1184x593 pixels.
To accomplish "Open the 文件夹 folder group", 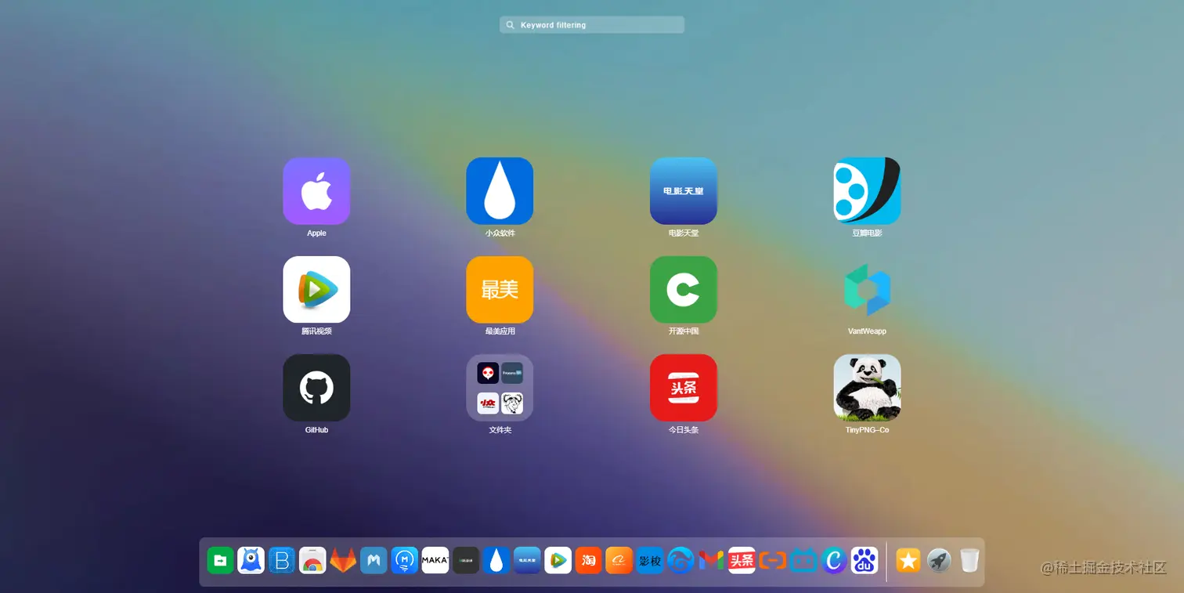I will tap(500, 388).
